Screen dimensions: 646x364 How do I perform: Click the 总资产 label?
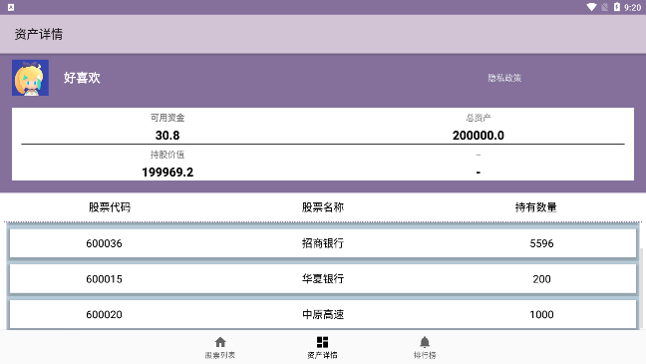tap(479, 118)
